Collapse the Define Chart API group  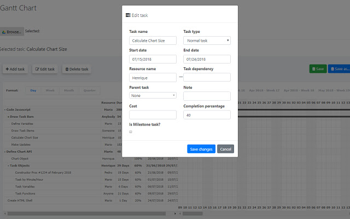click(5, 152)
